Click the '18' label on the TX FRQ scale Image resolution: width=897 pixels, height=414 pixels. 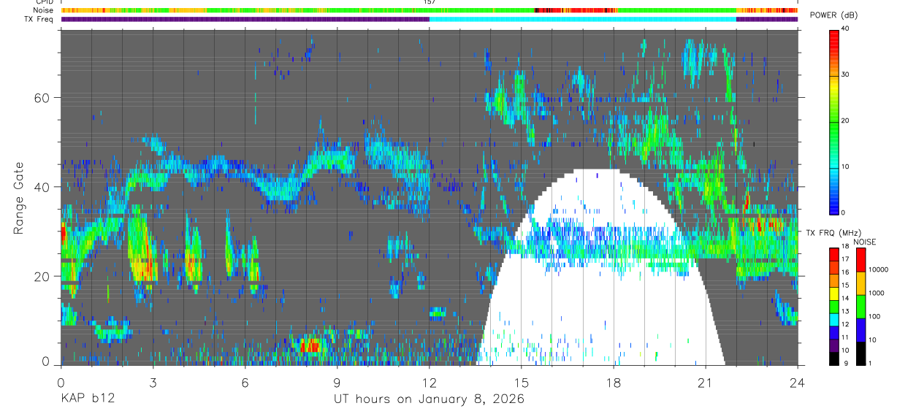pos(846,248)
